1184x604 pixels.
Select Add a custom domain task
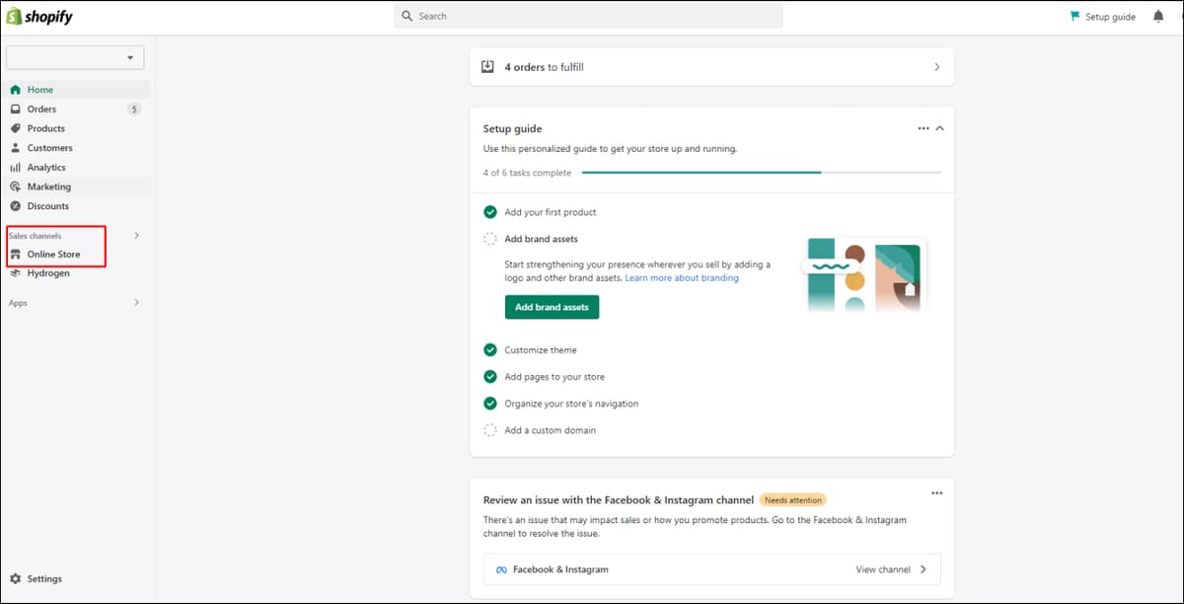(551, 430)
